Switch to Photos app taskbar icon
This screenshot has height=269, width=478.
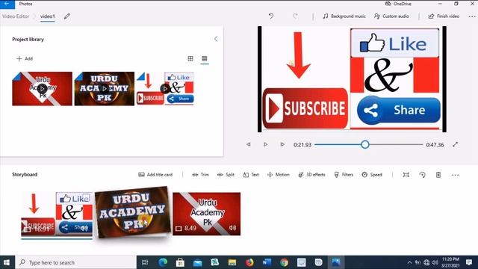pyautogui.click(x=336, y=262)
